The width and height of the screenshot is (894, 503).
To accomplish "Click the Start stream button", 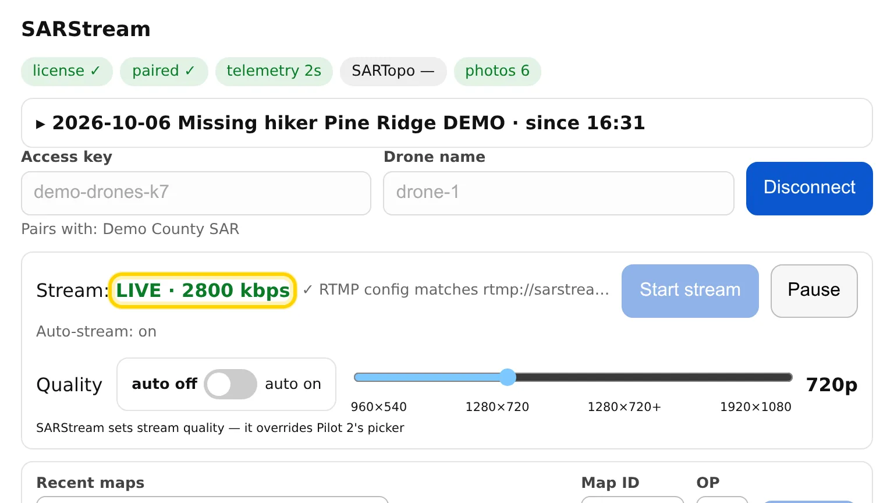I will click(x=690, y=291).
